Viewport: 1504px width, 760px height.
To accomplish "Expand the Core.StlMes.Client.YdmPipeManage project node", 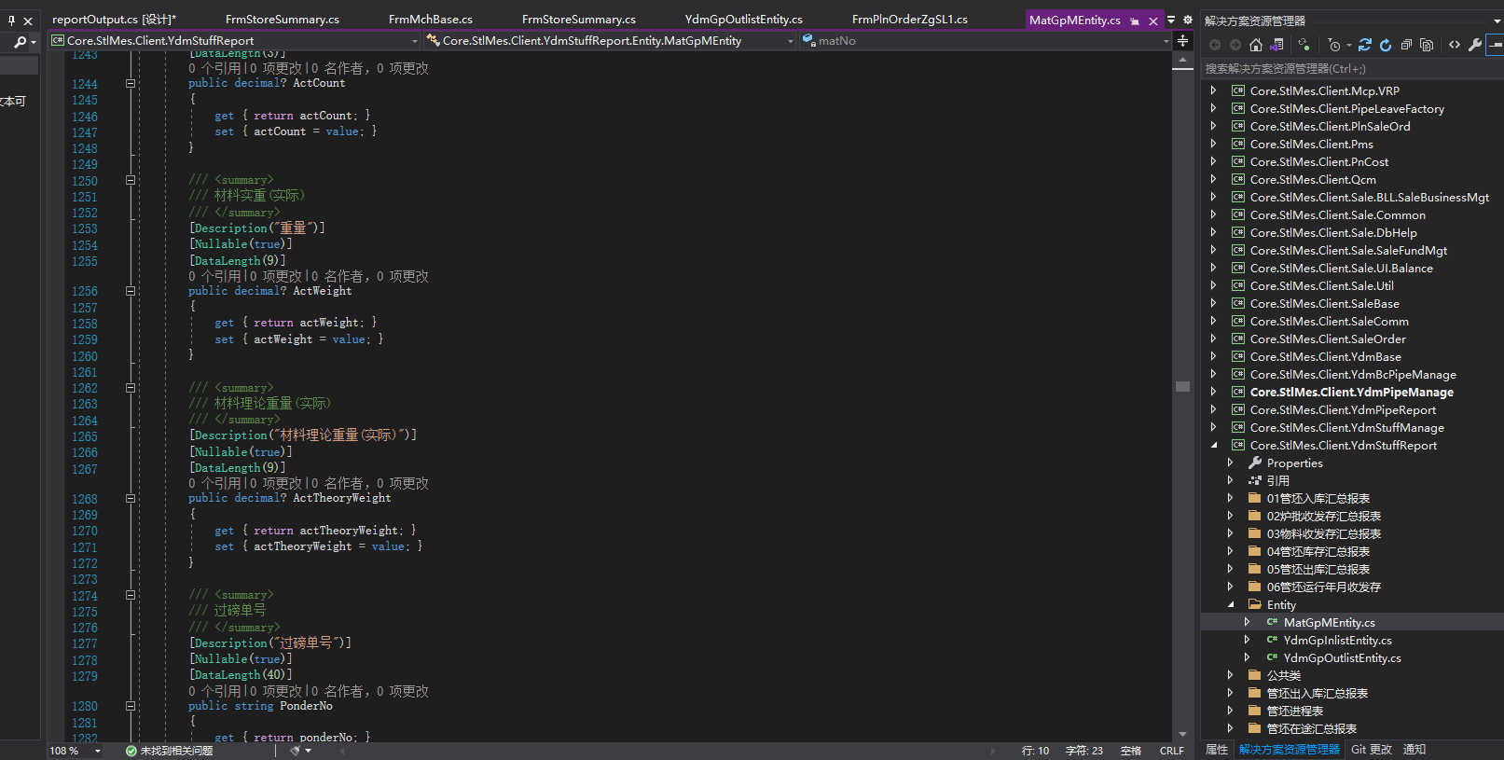I will point(1213,393).
